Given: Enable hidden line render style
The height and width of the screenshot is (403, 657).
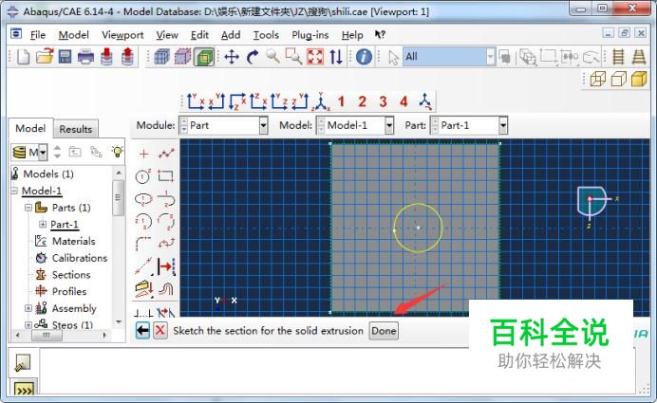Looking at the screenshot, I should tap(618, 79).
